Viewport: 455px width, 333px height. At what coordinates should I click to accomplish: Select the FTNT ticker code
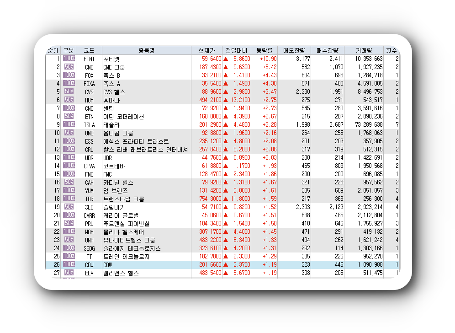[x=89, y=59]
